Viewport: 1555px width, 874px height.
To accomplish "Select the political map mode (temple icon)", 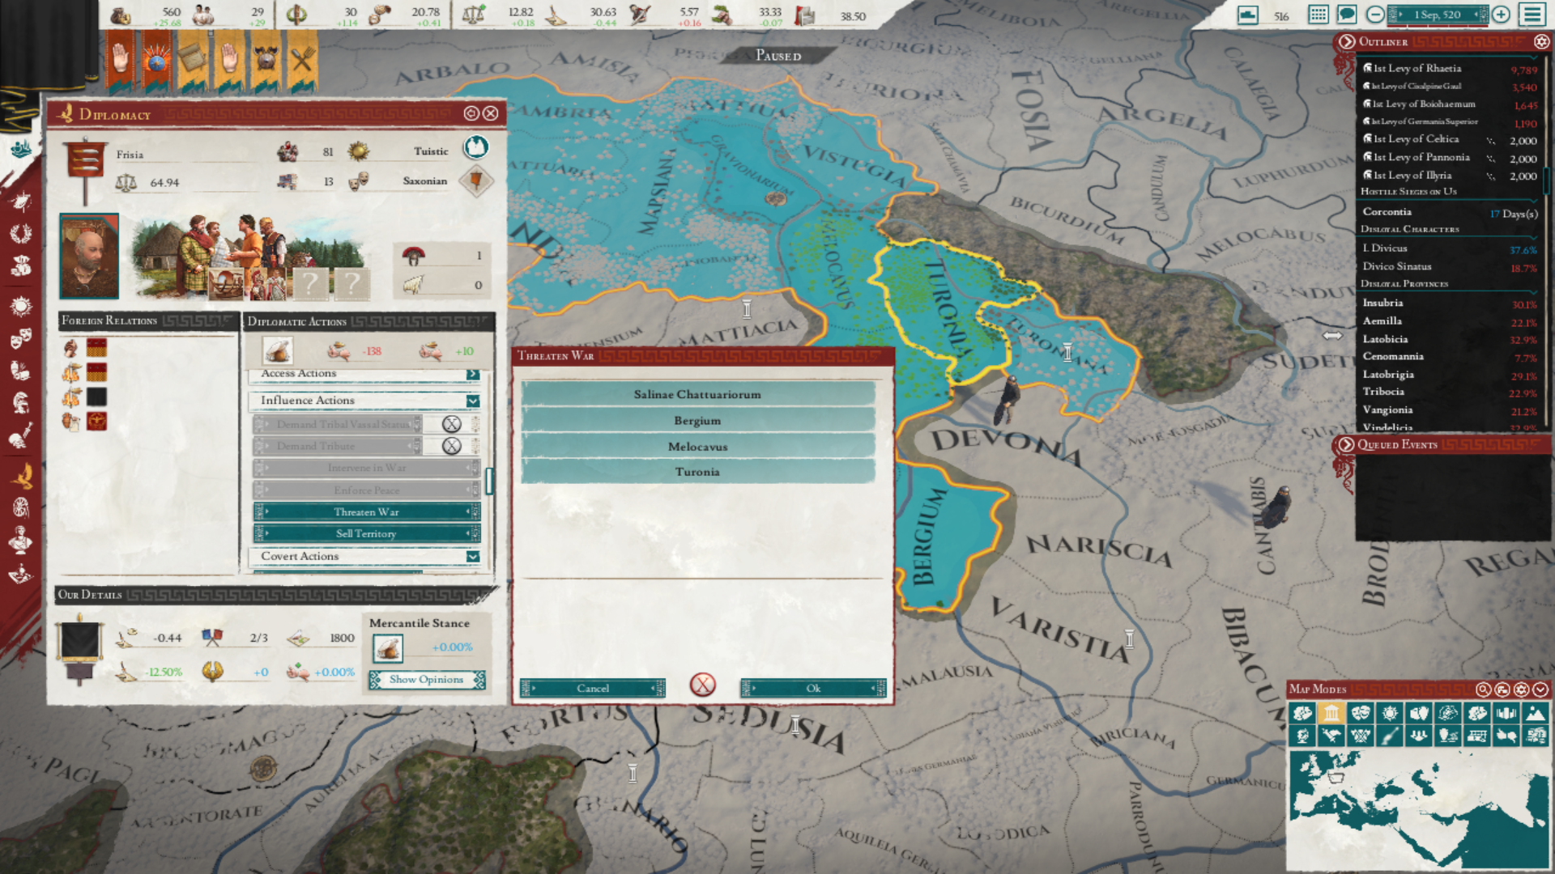I will tap(1331, 713).
